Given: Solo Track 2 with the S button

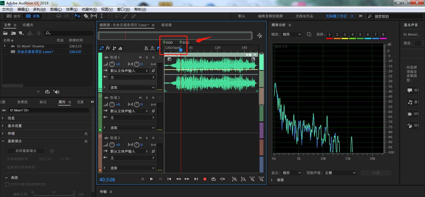Looking at the screenshot, I should (x=147, y=98).
